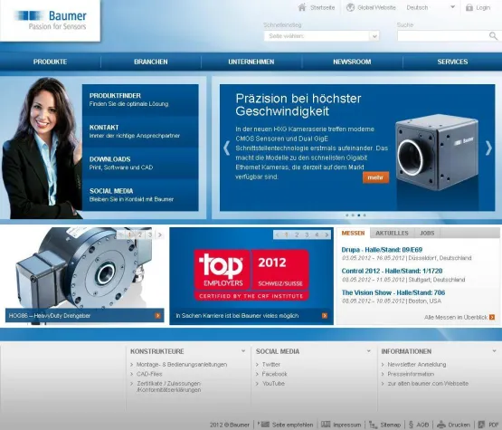Click the orange 'mehr' button
This screenshot has width=502, height=430.
(x=376, y=177)
